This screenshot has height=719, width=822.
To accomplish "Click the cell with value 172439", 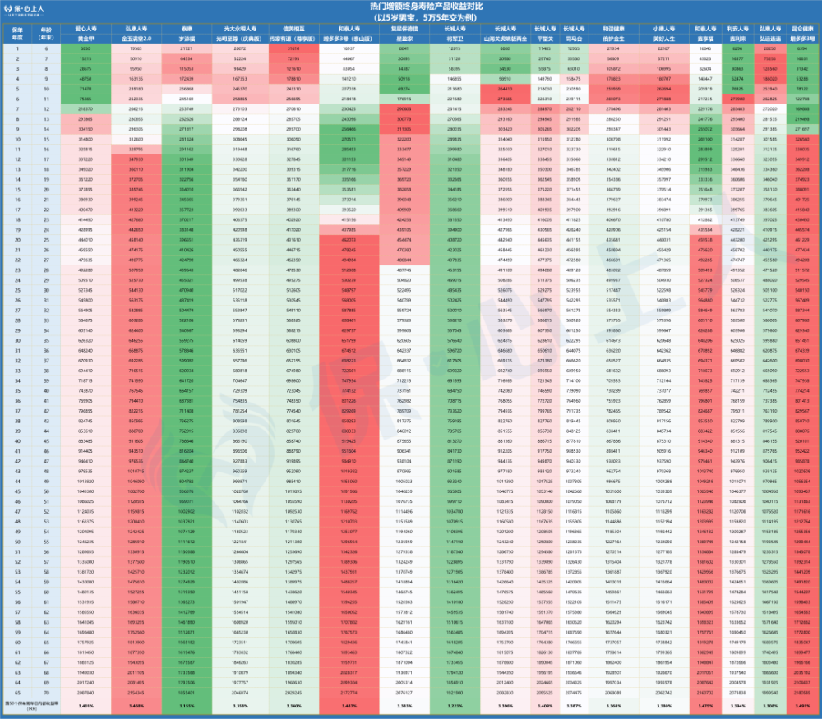I will [187, 79].
